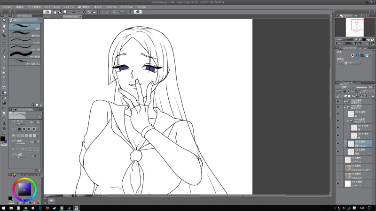Toggle visibility of bottom レイヤー 1 layer
This screenshot has width=376, height=211.
click(x=338, y=183)
